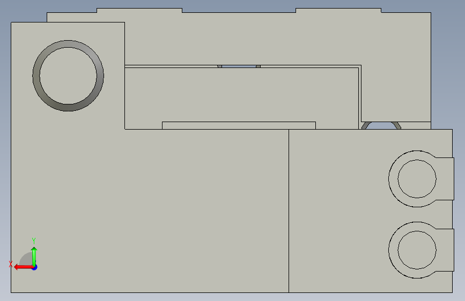This screenshot has height=301, width=465.
Task: Click the rectangular lug of the lower boss
Action: pos(444,250)
